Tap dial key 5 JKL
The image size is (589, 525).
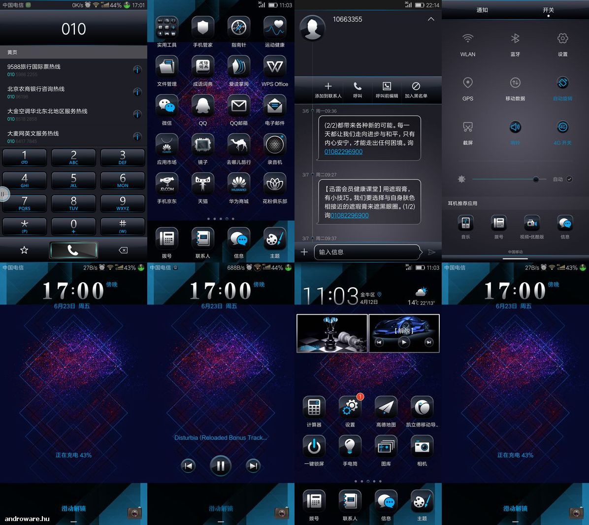(x=74, y=181)
